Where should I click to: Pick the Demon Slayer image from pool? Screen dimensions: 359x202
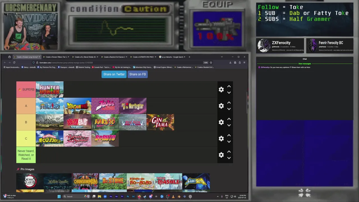point(30,181)
